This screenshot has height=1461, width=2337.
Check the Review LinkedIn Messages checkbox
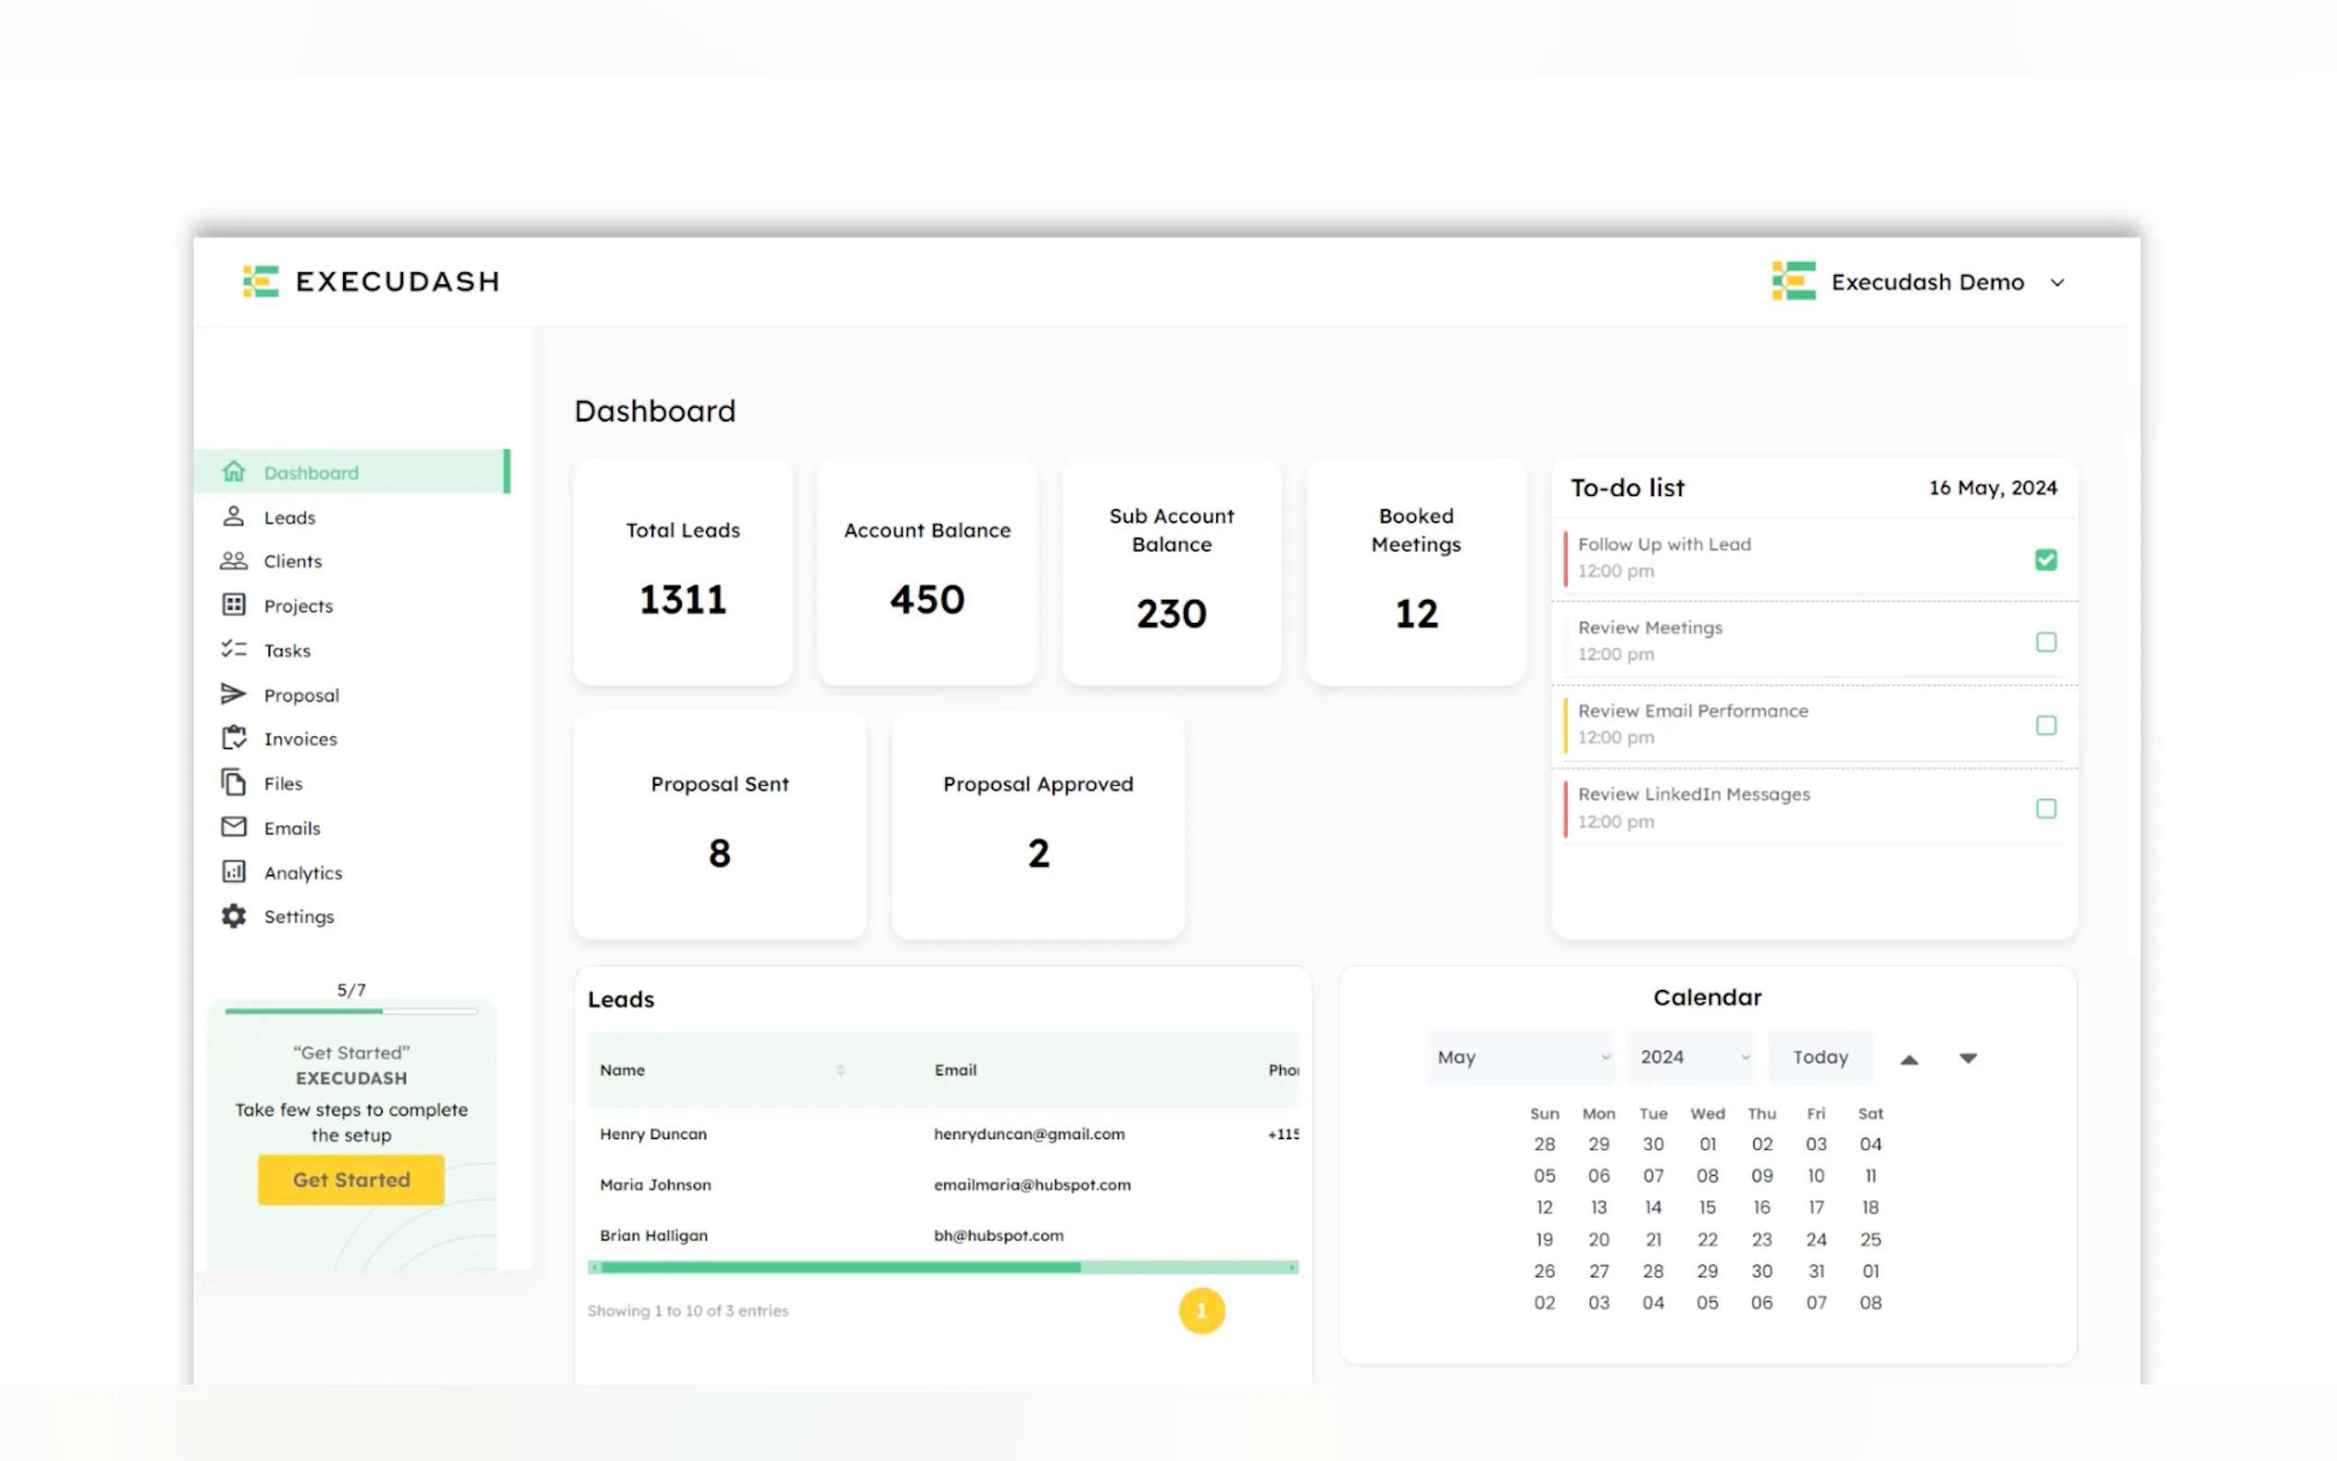(x=2044, y=809)
